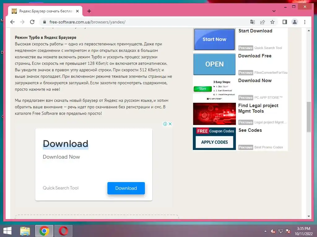
Task: Open the Chrome profile avatar
Action: point(295,22)
